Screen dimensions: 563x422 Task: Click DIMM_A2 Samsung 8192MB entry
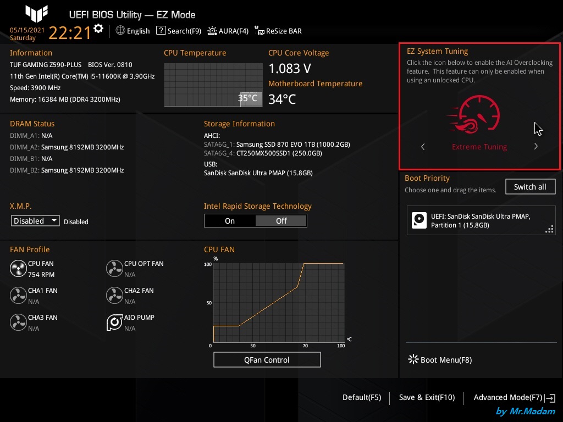[x=67, y=147]
